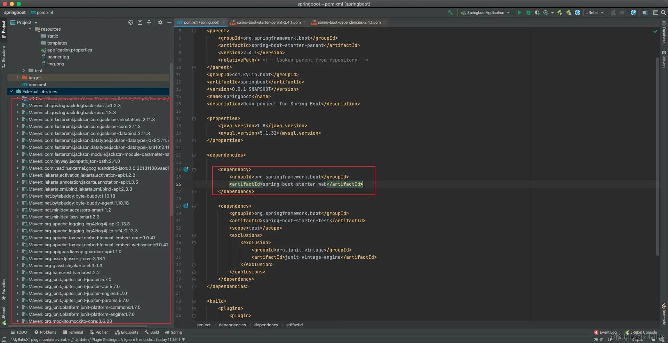
Task: Toggle the Favorites tool window
Action: point(3,289)
